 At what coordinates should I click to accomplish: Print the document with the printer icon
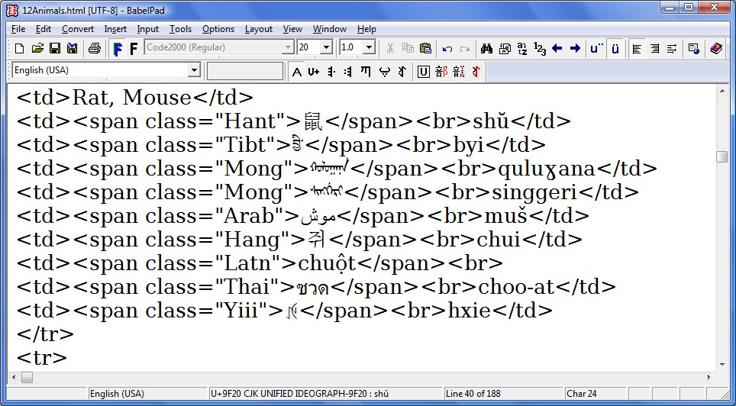(x=95, y=48)
